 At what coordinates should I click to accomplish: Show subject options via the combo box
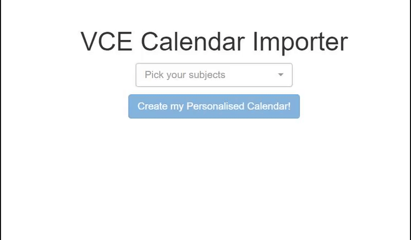(214, 75)
